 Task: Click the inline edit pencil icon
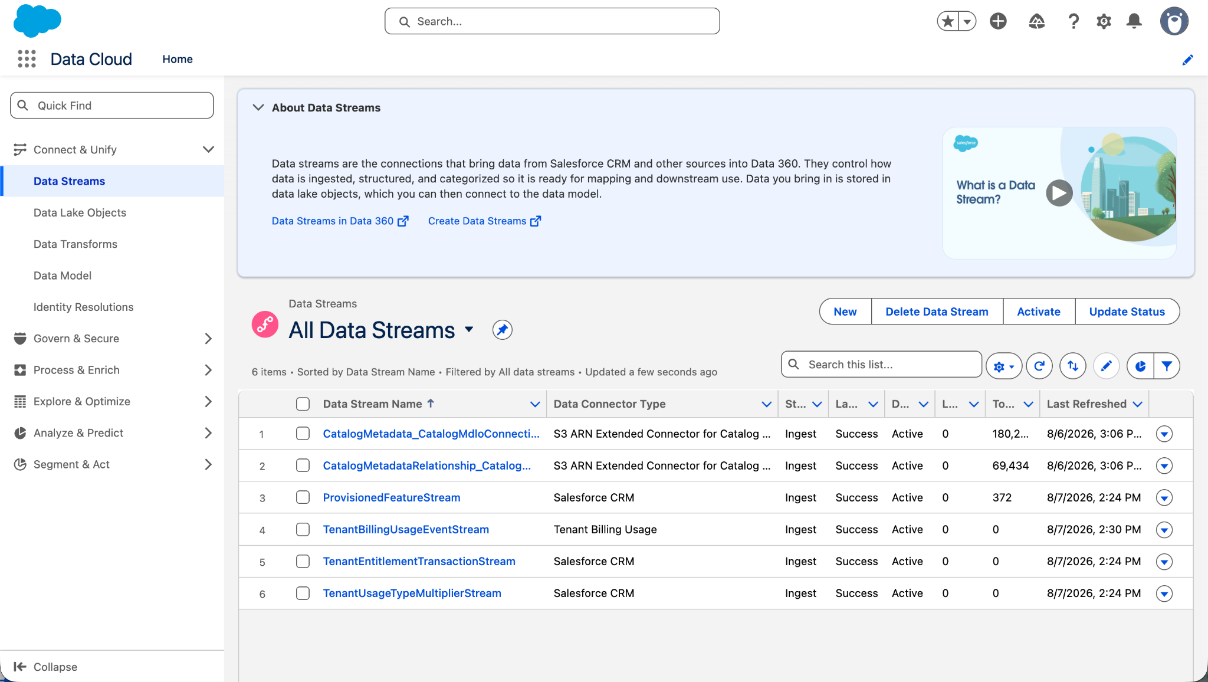pos(1106,366)
